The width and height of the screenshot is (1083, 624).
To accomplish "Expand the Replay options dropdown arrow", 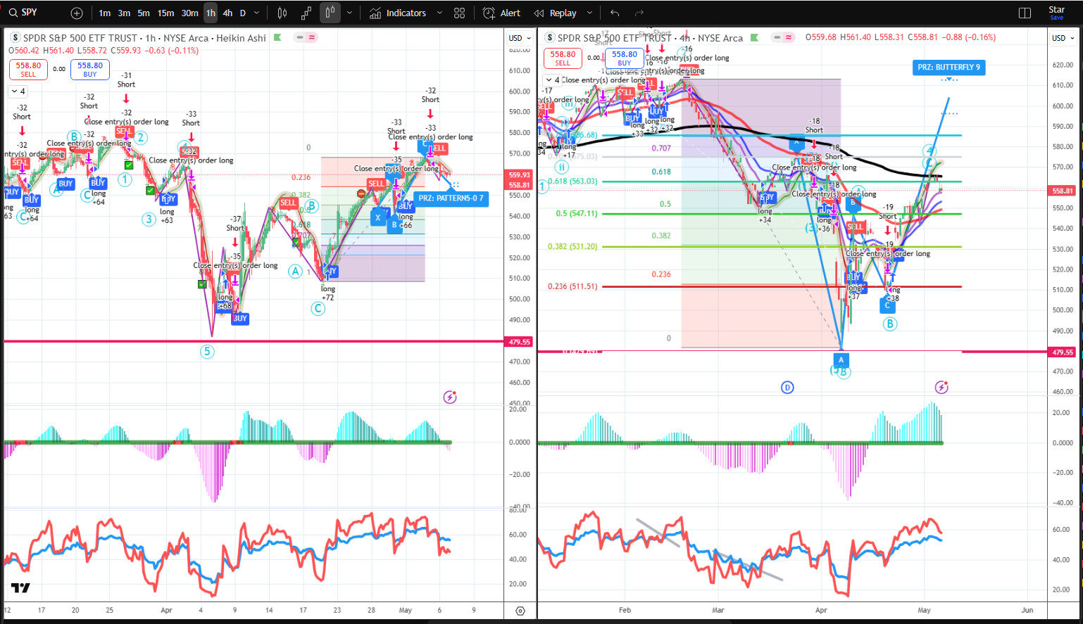I will [x=589, y=13].
